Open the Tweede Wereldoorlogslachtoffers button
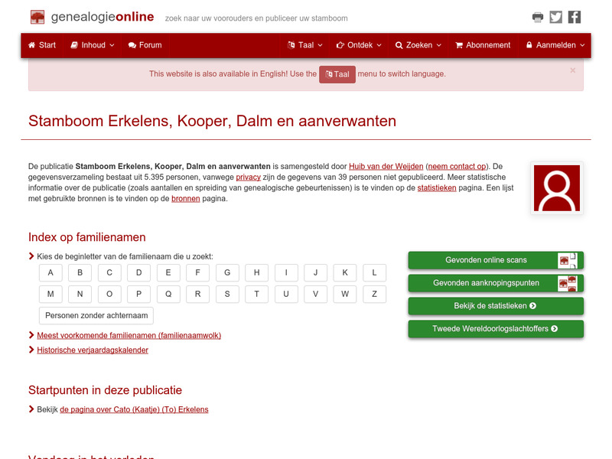 [x=495, y=329]
